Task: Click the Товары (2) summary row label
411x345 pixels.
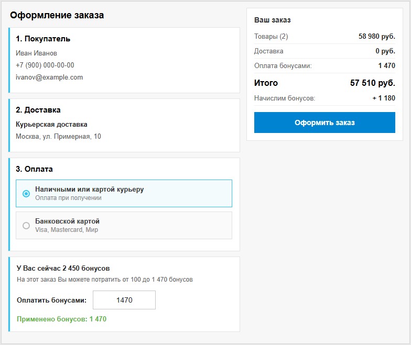Action: (x=271, y=37)
